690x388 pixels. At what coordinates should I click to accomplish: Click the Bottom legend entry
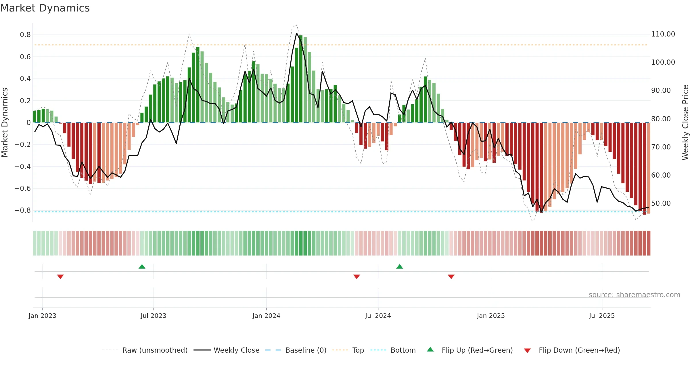tap(393, 350)
